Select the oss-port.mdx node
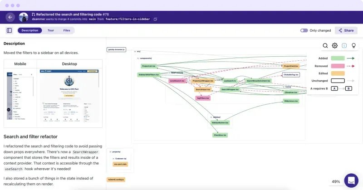The image size is (363, 190). tap(120, 164)
